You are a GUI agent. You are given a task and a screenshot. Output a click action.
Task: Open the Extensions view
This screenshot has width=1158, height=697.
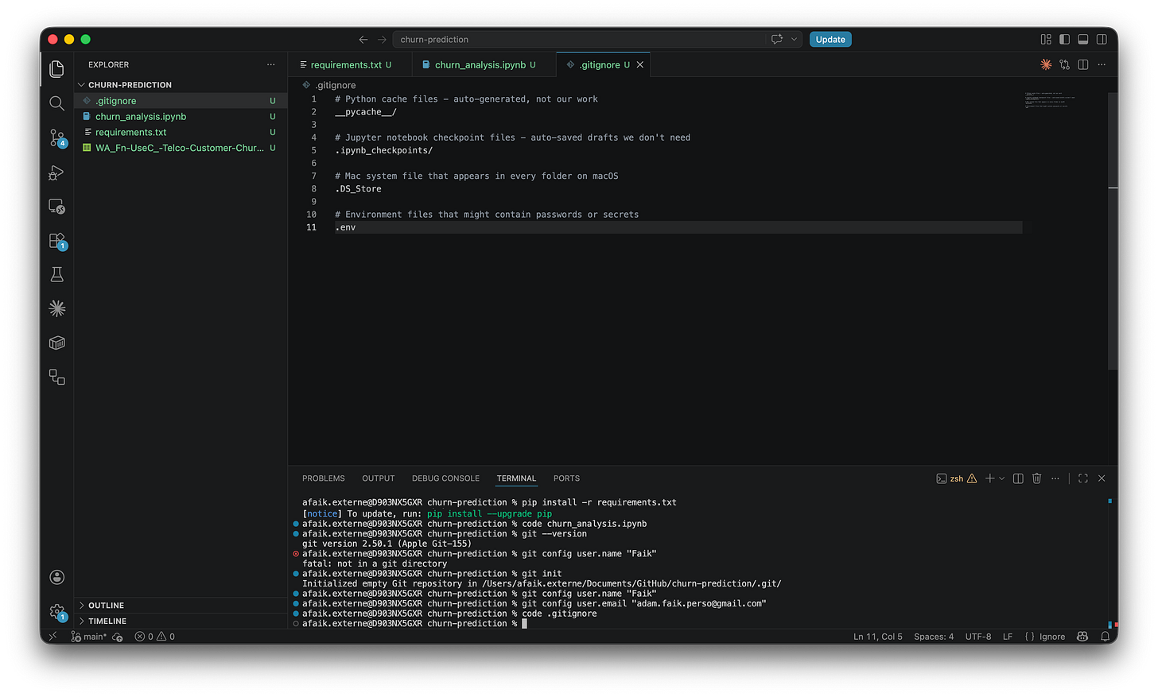click(56, 239)
